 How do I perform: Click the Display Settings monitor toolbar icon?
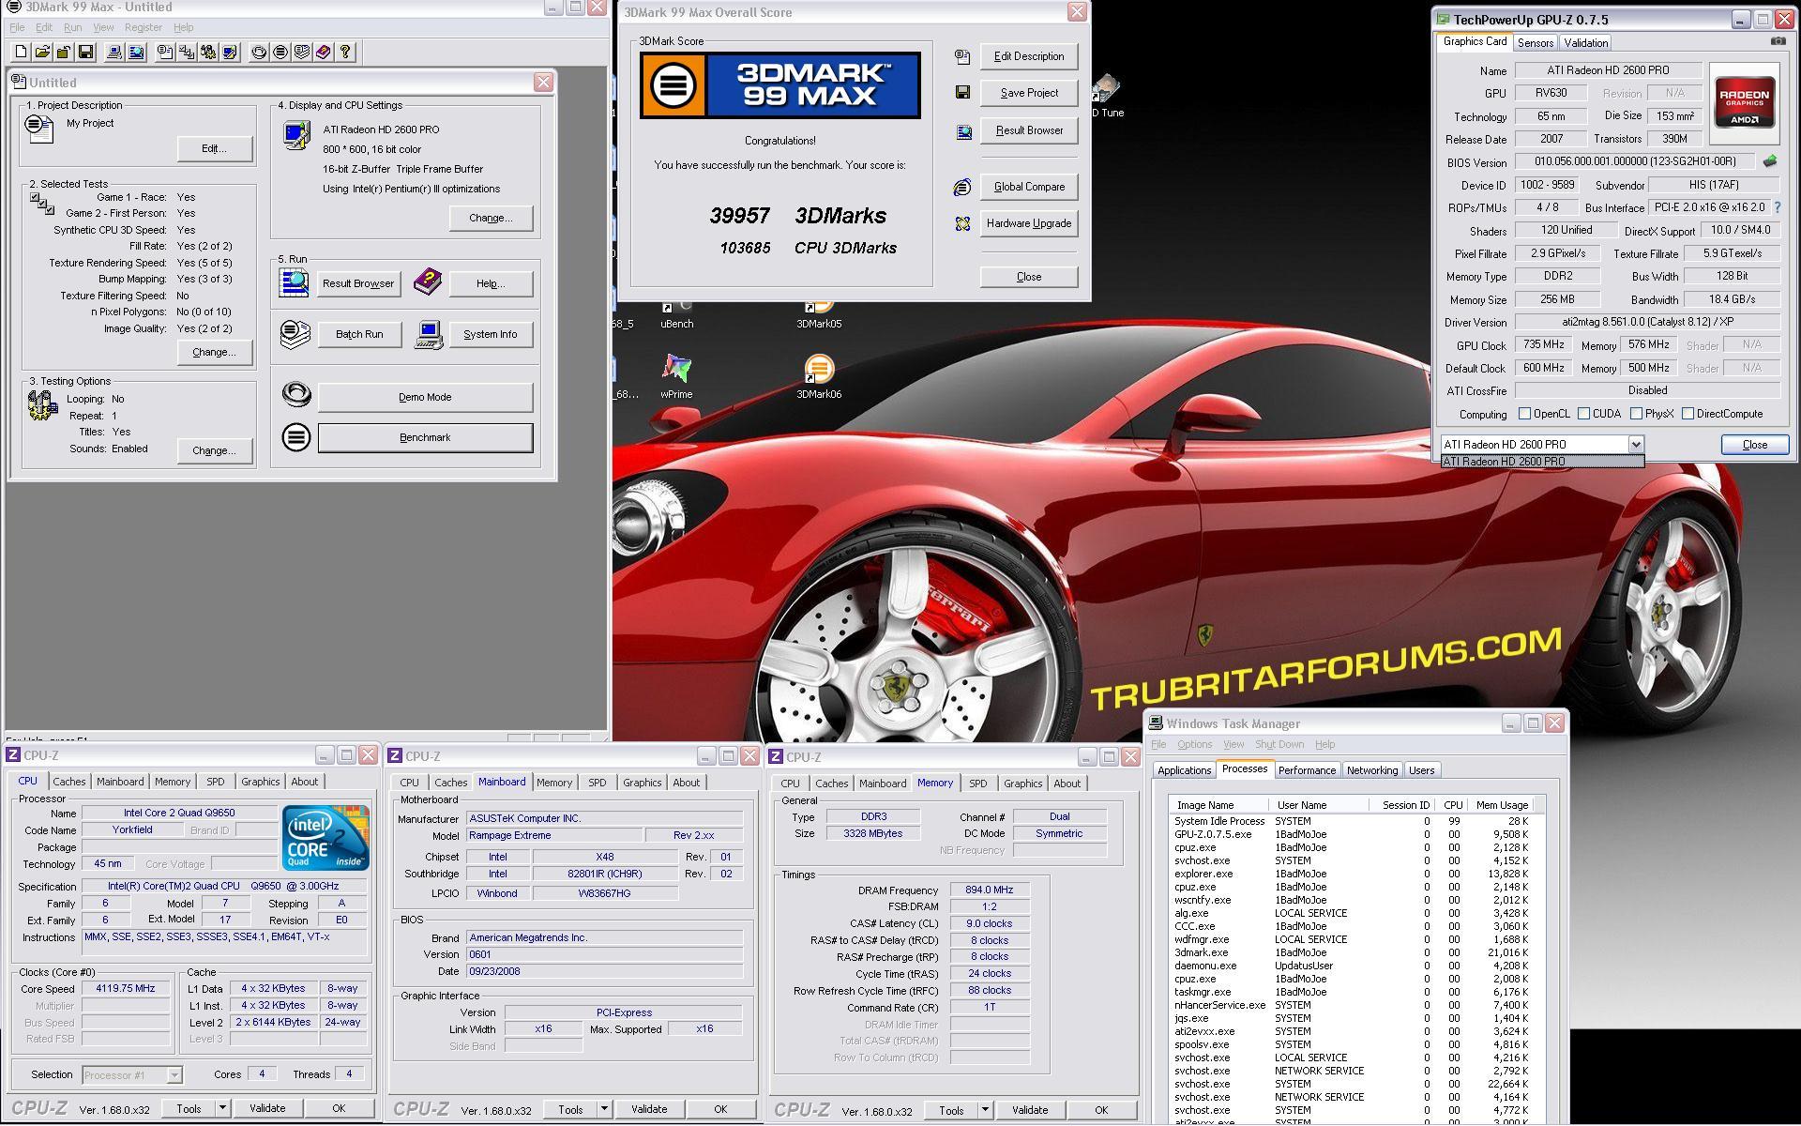[230, 53]
